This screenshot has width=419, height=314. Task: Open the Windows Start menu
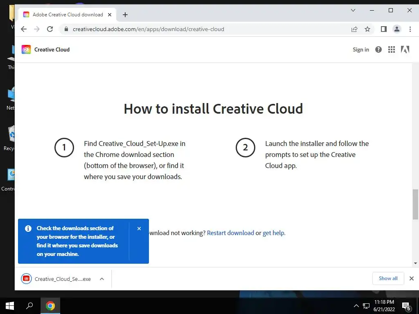tap(10, 306)
